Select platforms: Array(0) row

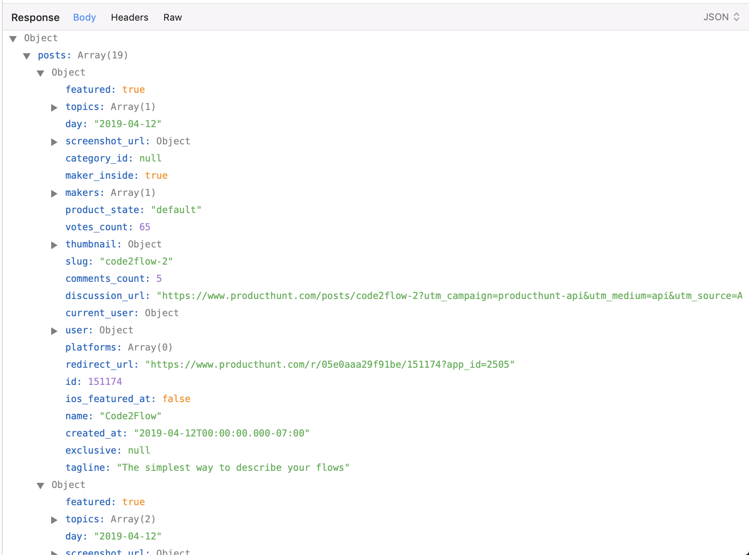pos(119,347)
